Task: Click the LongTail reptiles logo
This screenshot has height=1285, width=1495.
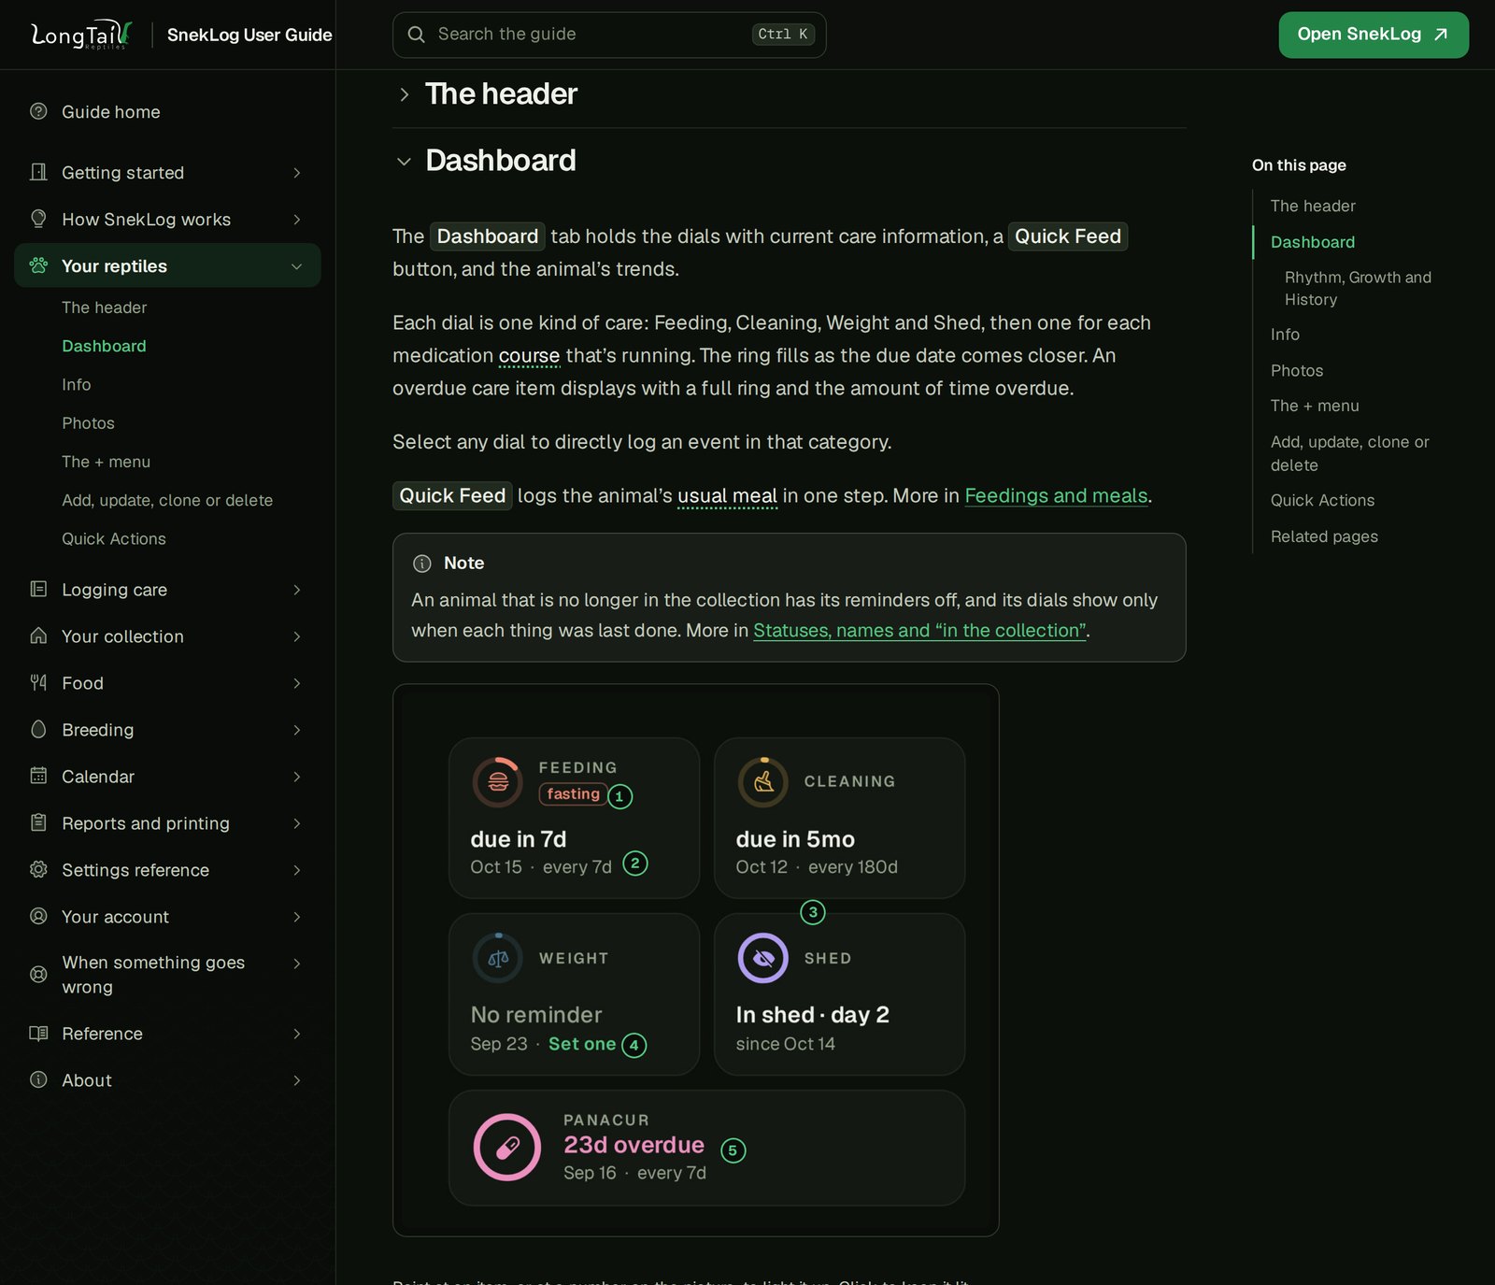Action: [81, 35]
